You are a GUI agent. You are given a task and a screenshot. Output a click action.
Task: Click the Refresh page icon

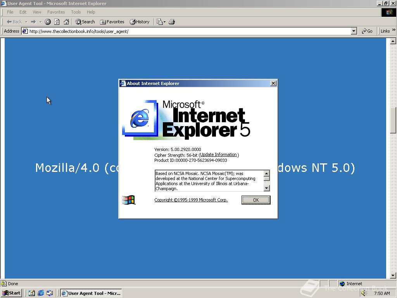(57, 22)
